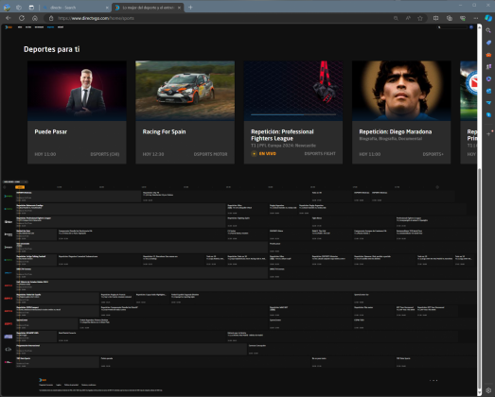Add a new sidebar app with plus
Viewport: 495px width, 397px height.
tap(488, 134)
